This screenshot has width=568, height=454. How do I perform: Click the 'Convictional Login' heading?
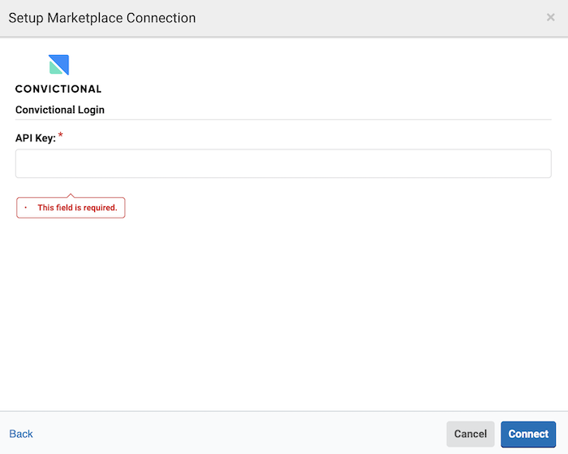click(x=60, y=110)
